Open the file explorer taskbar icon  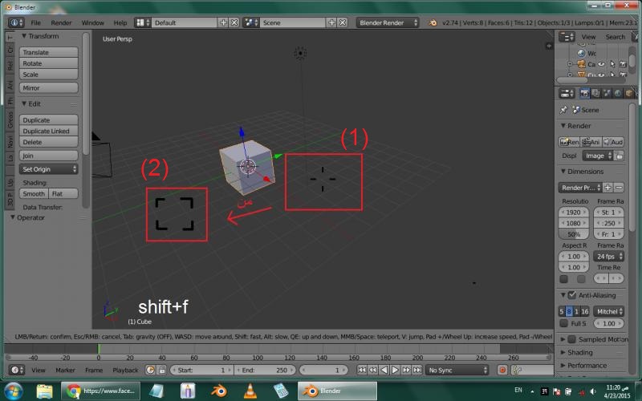pyautogui.click(x=44, y=391)
